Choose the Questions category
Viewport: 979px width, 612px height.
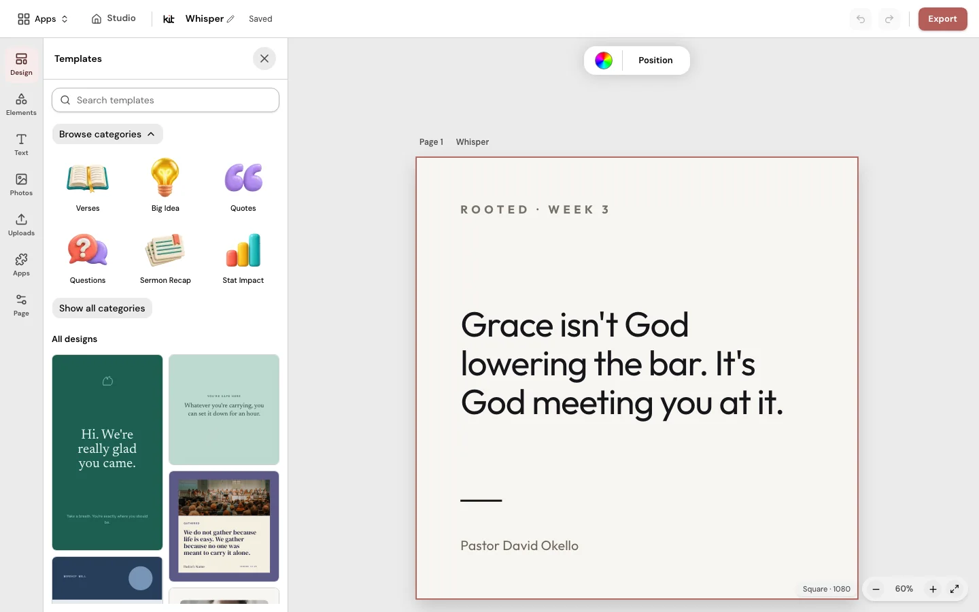click(88, 258)
